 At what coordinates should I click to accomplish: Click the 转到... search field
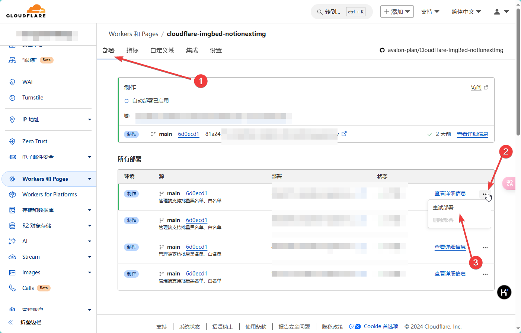click(x=342, y=12)
